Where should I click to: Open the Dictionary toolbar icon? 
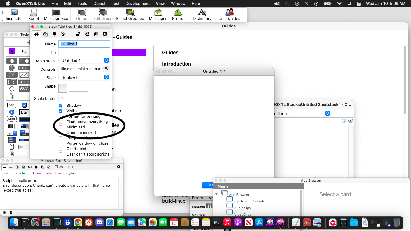tap(202, 15)
